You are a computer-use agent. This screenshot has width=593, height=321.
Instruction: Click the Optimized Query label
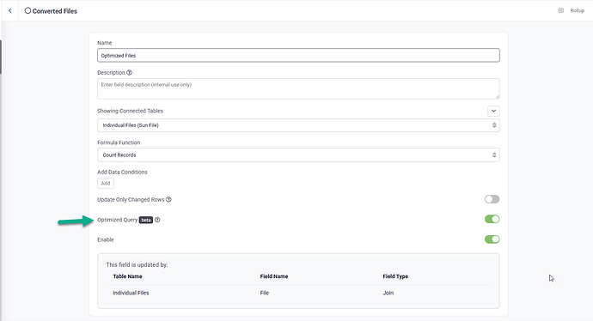(x=117, y=220)
